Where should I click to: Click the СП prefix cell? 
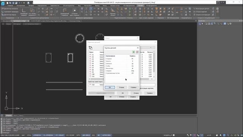pos(133,73)
